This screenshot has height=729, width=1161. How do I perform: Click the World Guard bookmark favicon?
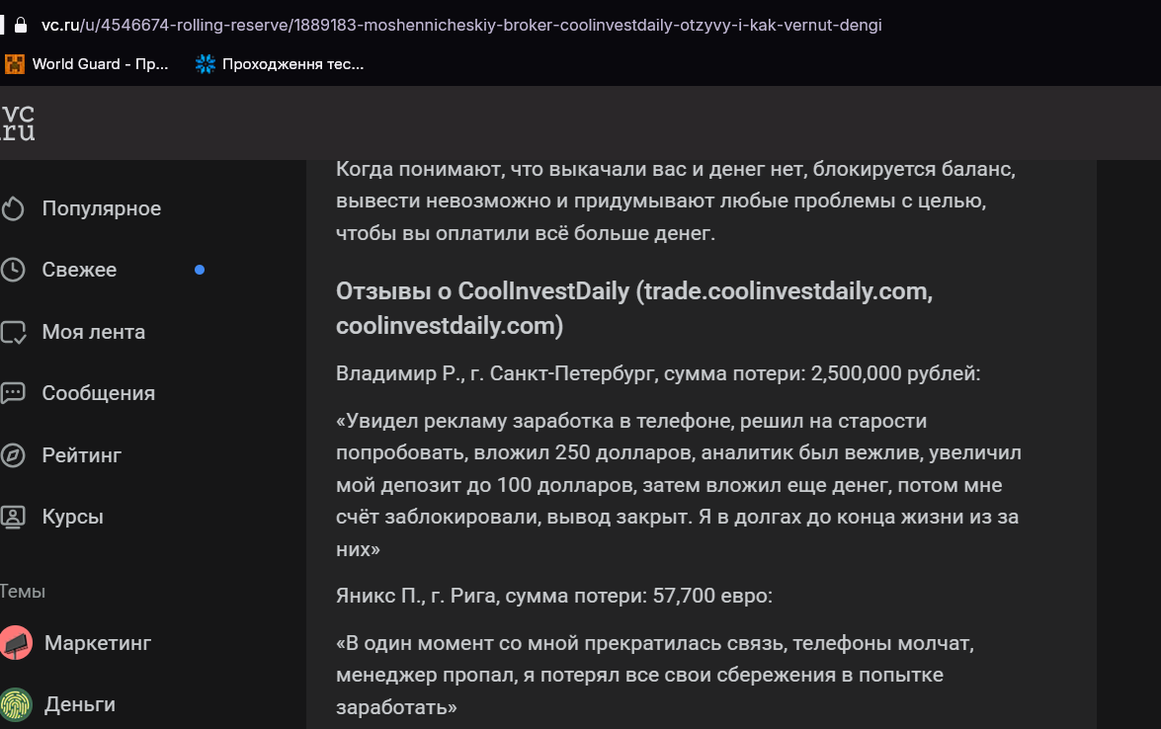point(14,64)
